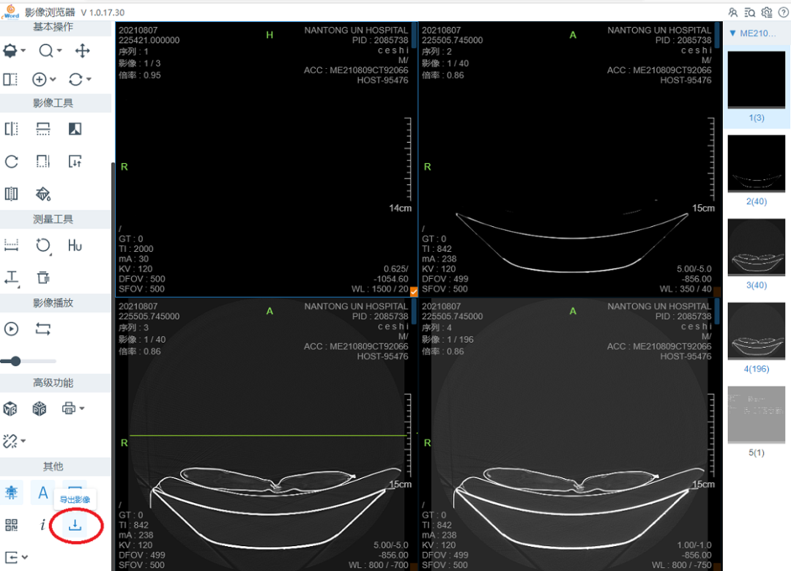Select the text annotation arrow tool

point(12,278)
